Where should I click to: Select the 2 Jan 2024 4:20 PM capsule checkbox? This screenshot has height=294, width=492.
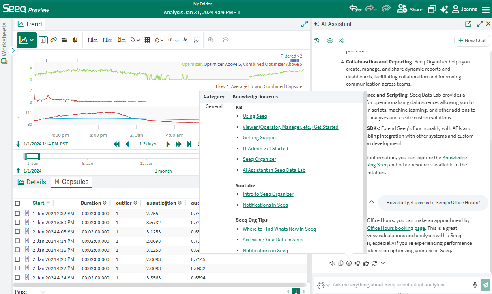pyautogui.click(x=17, y=259)
